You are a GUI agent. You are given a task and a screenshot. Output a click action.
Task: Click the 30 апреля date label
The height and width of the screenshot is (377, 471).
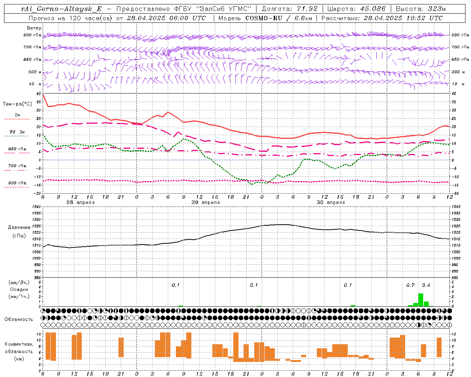click(331, 202)
